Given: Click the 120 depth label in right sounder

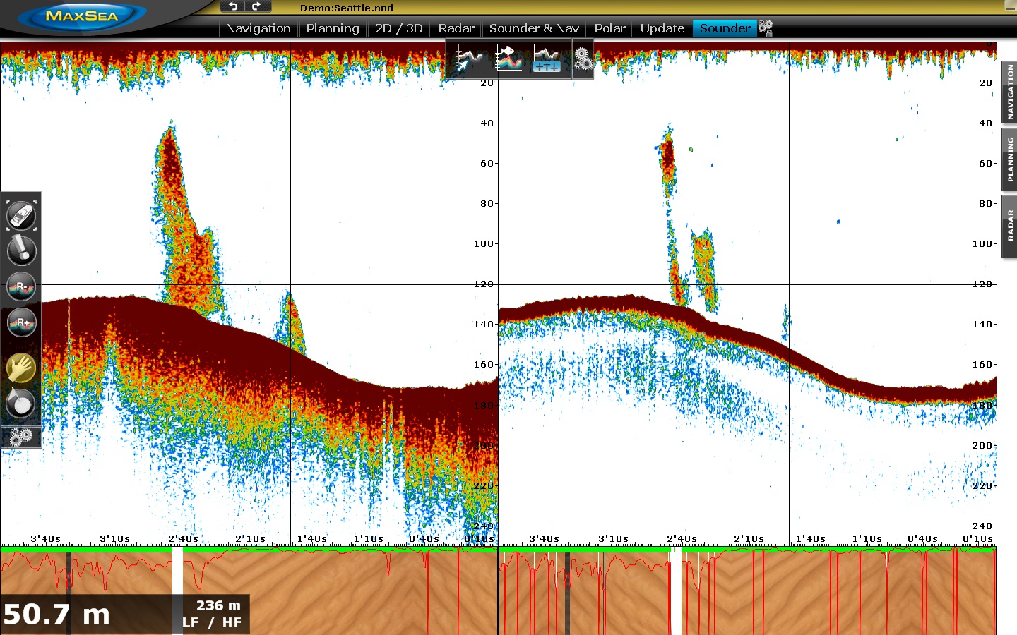Looking at the screenshot, I should coord(982,284).
